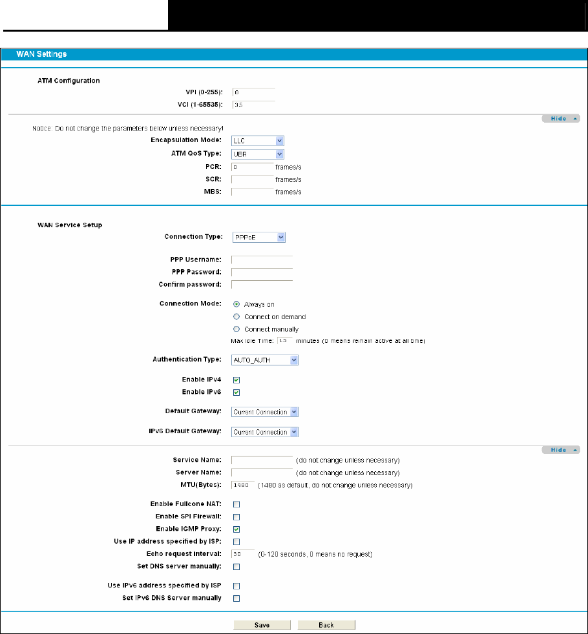Uncheck the Enable IPv6 checkbox
The height and width of the screenshot is (634, 588).
click(x=236, y=392)
